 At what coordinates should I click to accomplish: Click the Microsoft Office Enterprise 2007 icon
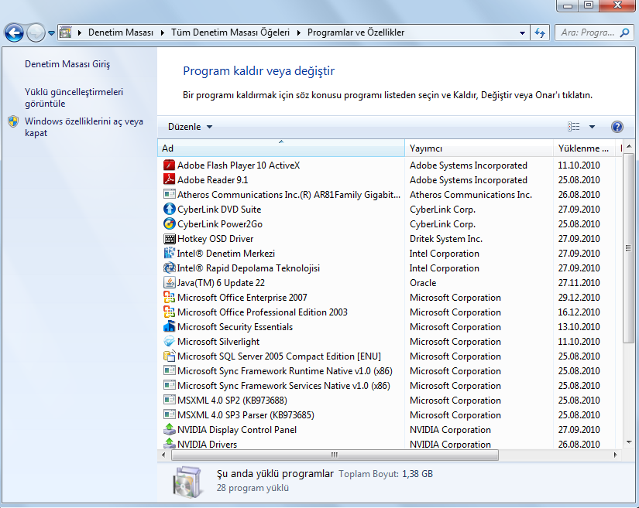click(169, 298)
